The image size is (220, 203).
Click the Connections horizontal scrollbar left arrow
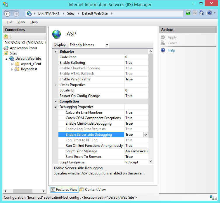click(5, 191)
